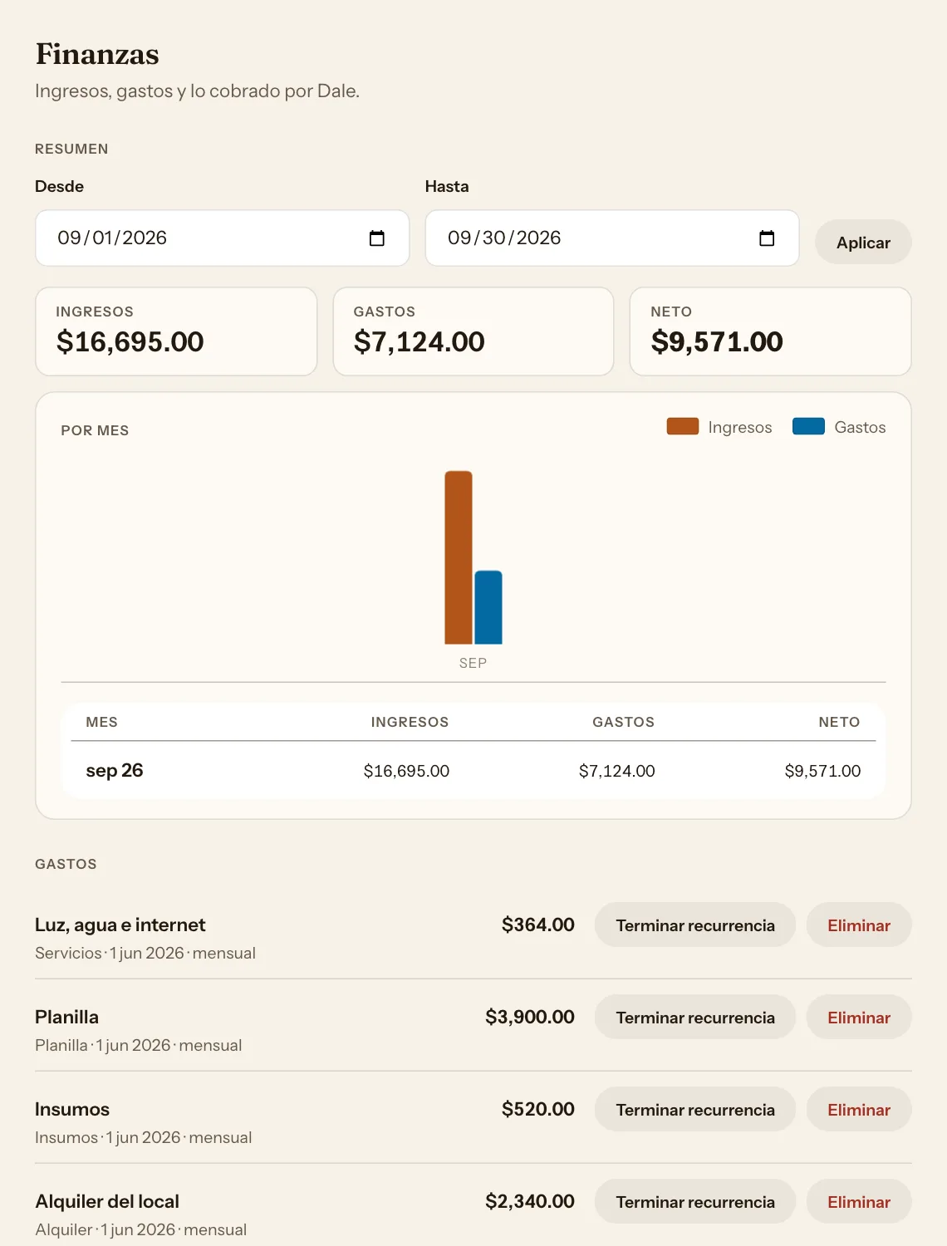This screenshot has height=1246, width=947.
Task: Stop recurrence for Alquiler del local
Action: coord(695,1202)
